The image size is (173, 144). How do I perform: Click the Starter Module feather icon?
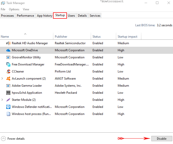8,100
